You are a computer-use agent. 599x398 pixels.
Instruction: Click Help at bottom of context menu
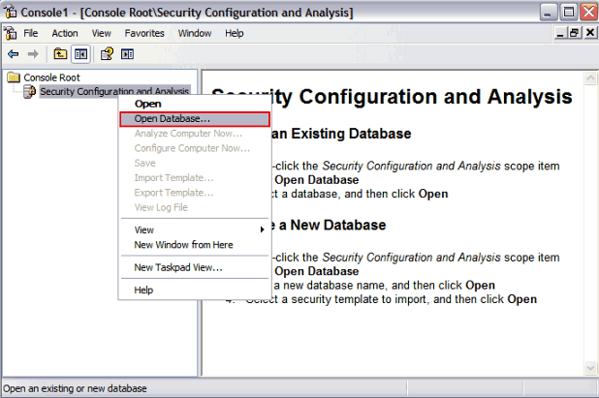pyautogui.click(x=143, y=290)
